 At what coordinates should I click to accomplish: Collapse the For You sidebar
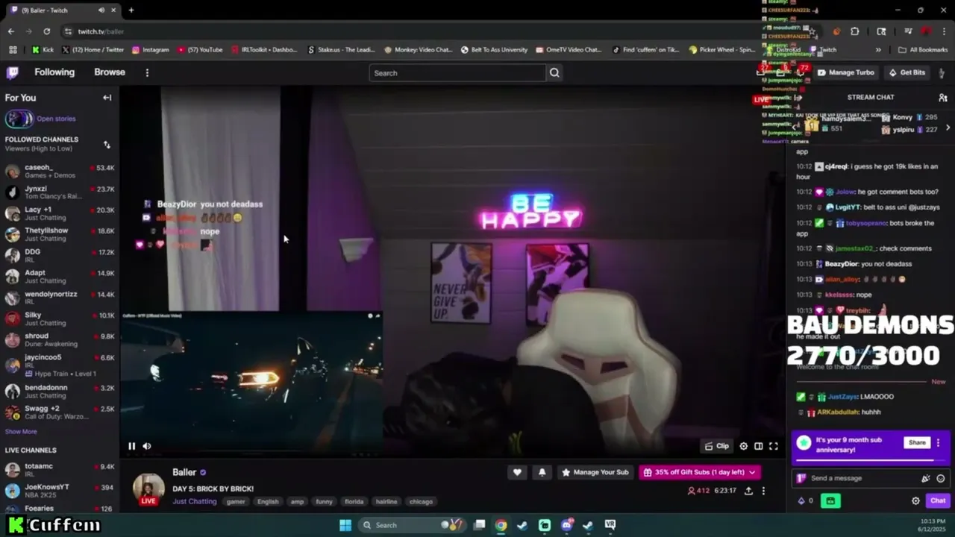[107, 98]
